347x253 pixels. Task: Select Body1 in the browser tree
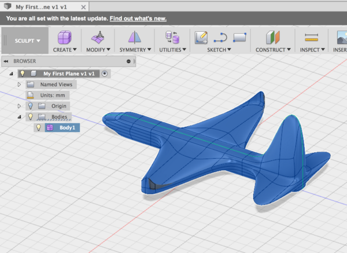pyautogui.click(x=65, y=127)
